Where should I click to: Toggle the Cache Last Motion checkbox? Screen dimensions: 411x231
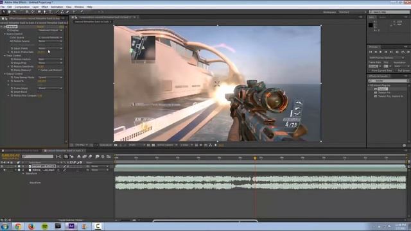pyautogui.click(x=39, y=70)
